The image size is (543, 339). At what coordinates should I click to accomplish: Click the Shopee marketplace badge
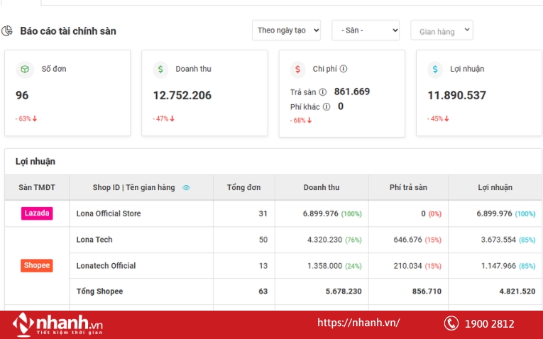tap(37, 266)
